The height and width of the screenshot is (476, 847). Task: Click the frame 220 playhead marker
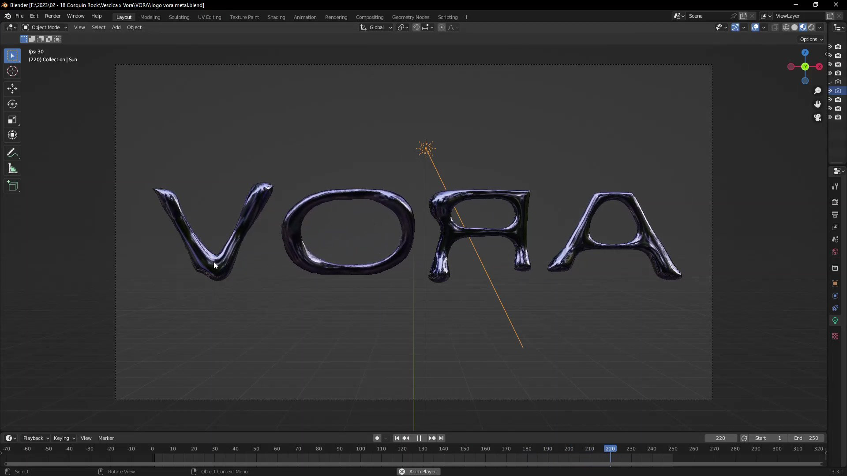point(610,449)
